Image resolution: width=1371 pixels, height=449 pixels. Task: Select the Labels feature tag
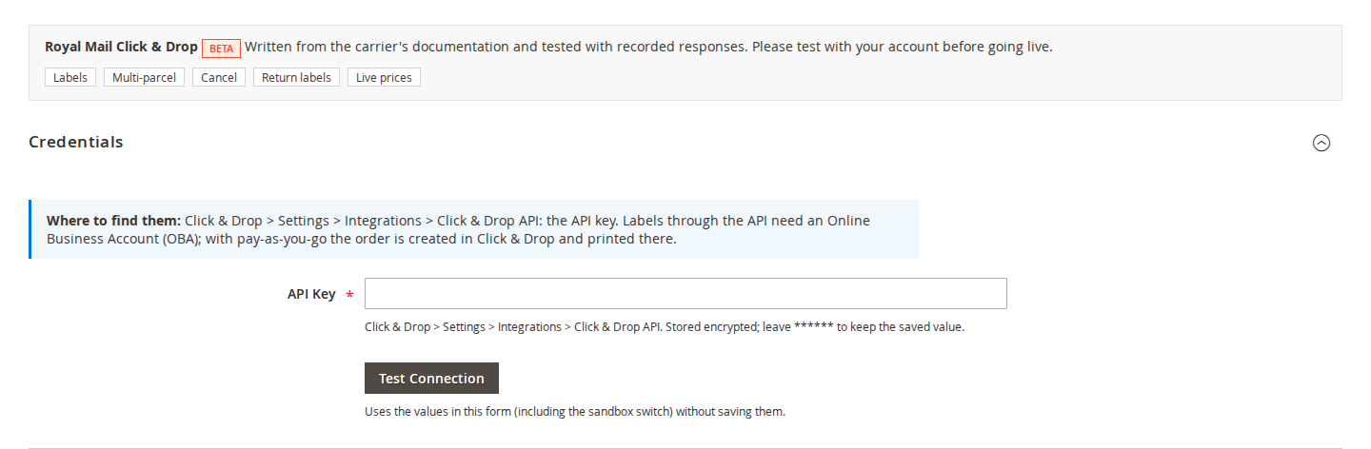pyautogui.click(x=70, y=77)
